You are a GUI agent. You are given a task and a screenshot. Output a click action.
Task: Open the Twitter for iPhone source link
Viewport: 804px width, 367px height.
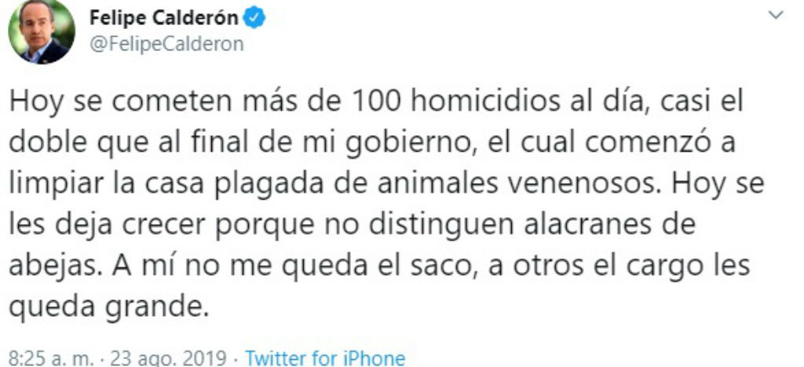(x=325, y=358)
